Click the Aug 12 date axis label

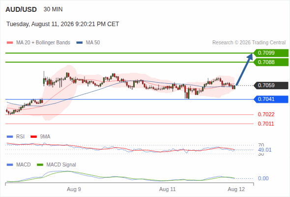(x=236, y=189)
